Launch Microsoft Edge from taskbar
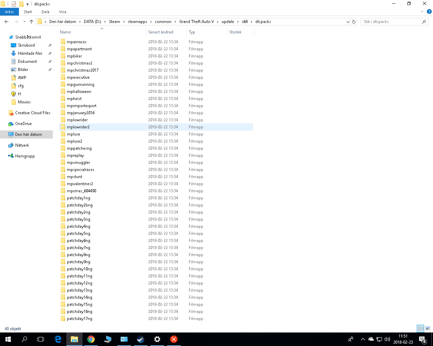Viewport: 433px width, 346px height. point(58,339)
